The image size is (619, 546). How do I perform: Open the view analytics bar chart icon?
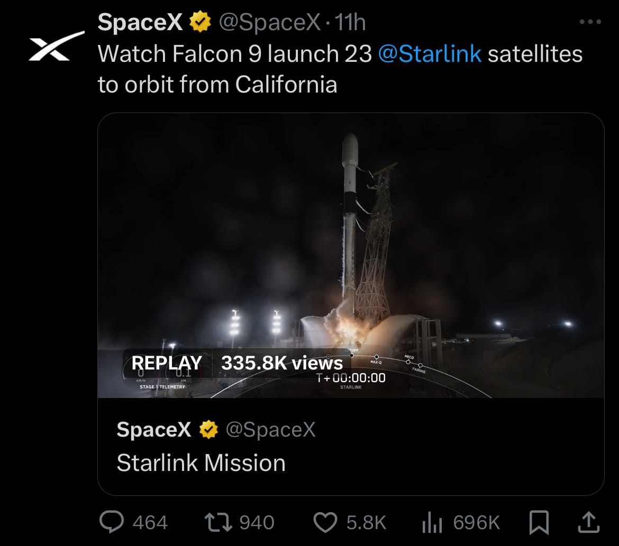[432, 522]
